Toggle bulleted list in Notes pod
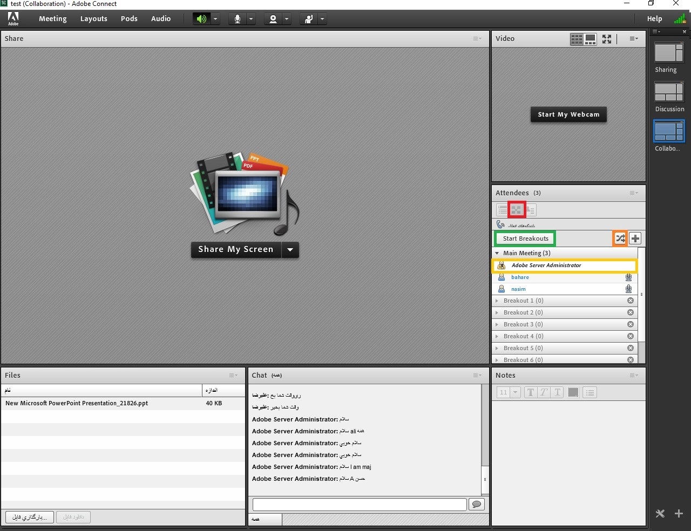Viewport: 691px width, 531px height. tap(590, 392)
